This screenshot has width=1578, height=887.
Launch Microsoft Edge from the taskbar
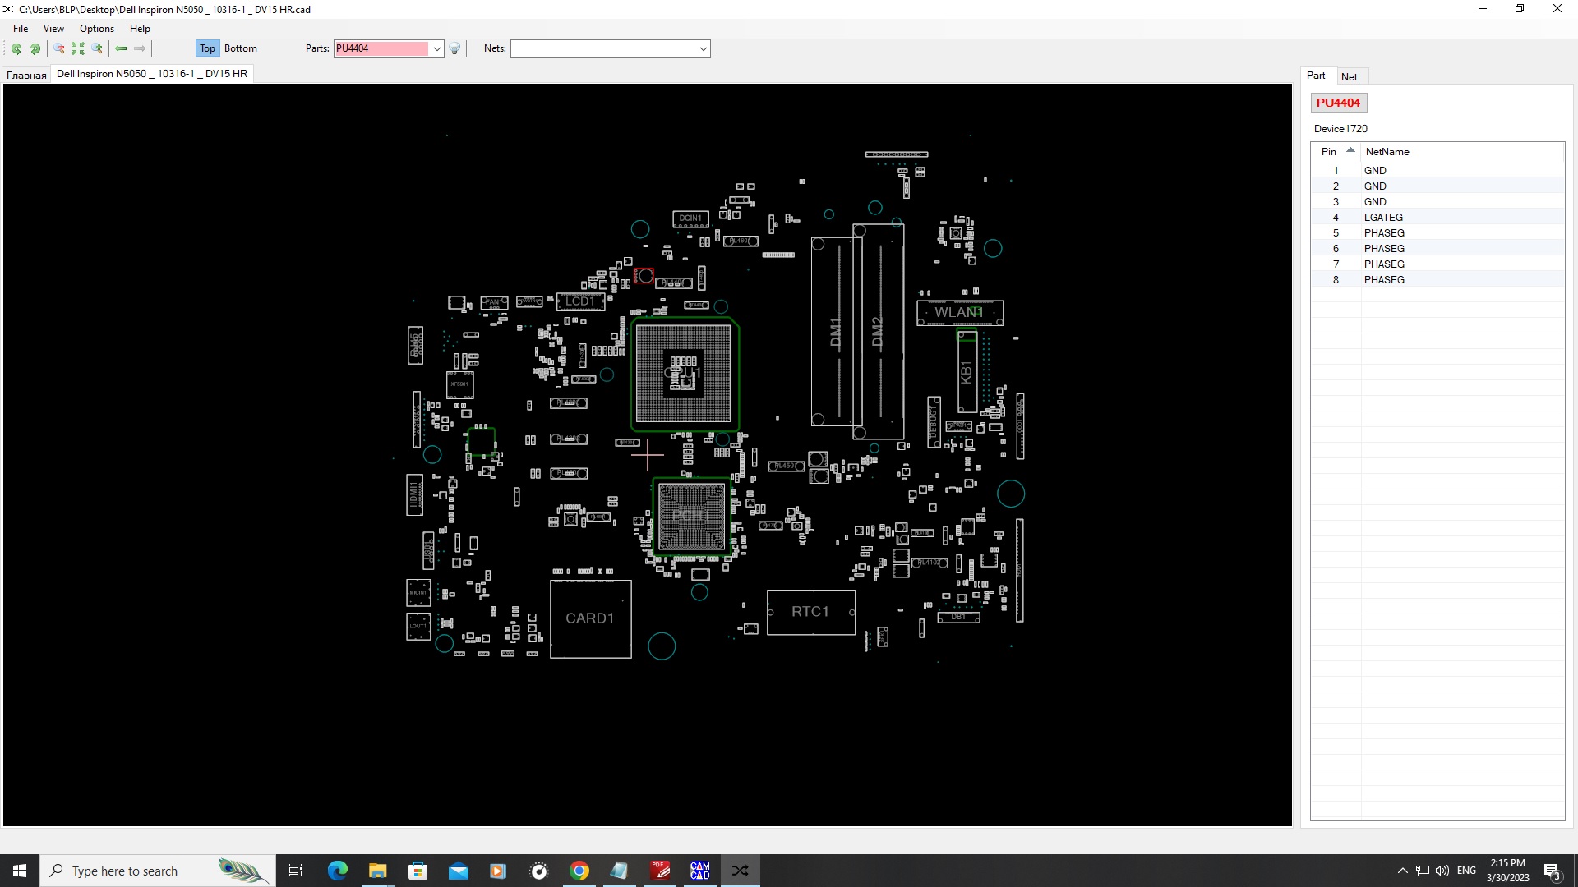[337, 871]
